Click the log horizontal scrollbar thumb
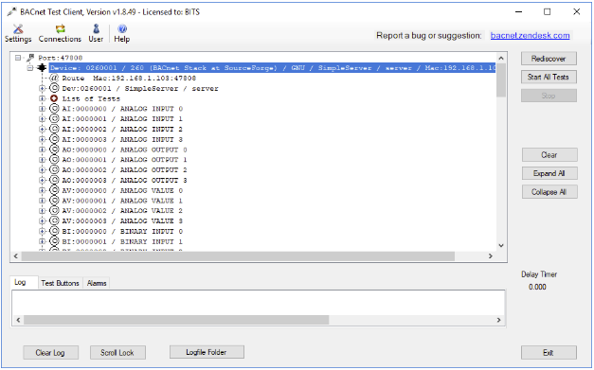 pos(176,320)
